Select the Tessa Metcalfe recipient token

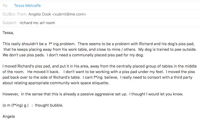[x=28, y=6]
